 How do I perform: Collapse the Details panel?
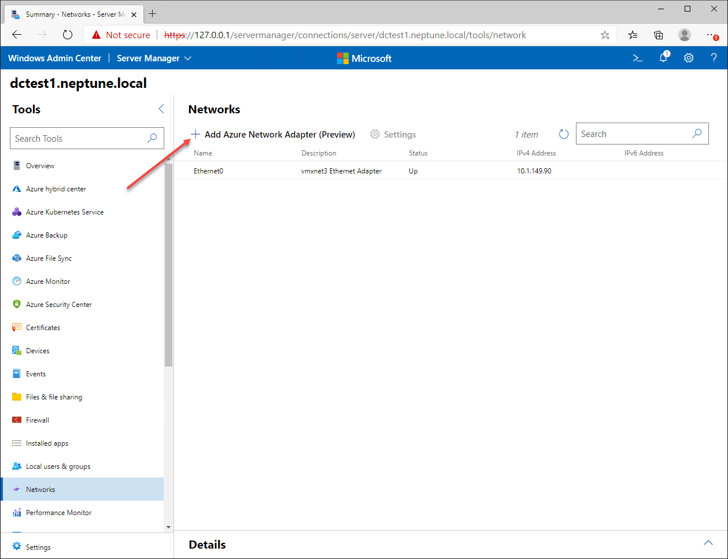tap(708, 543)
